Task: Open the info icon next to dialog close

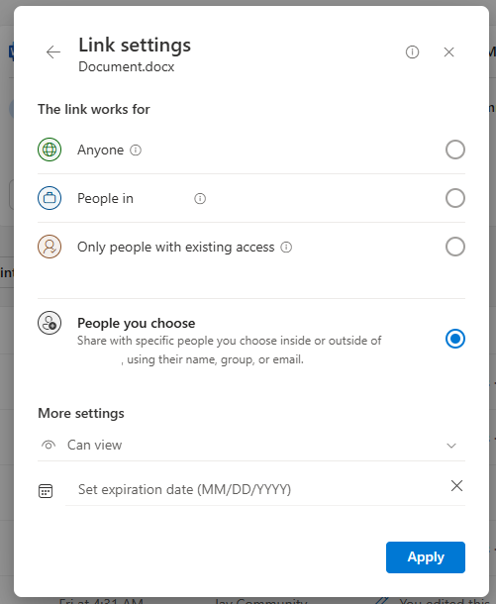Action: (412, 52)
